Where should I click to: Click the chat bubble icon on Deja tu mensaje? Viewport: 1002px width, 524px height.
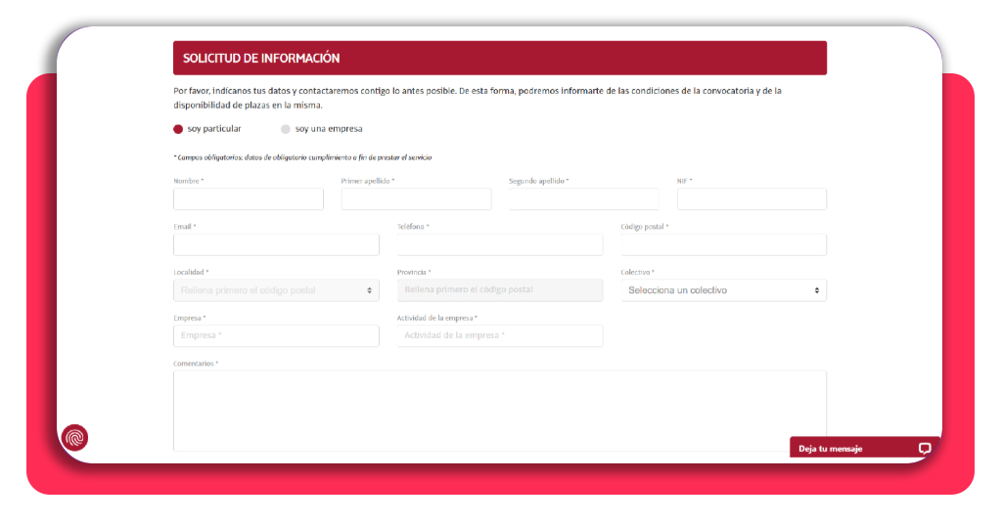(x=924, y=449)
